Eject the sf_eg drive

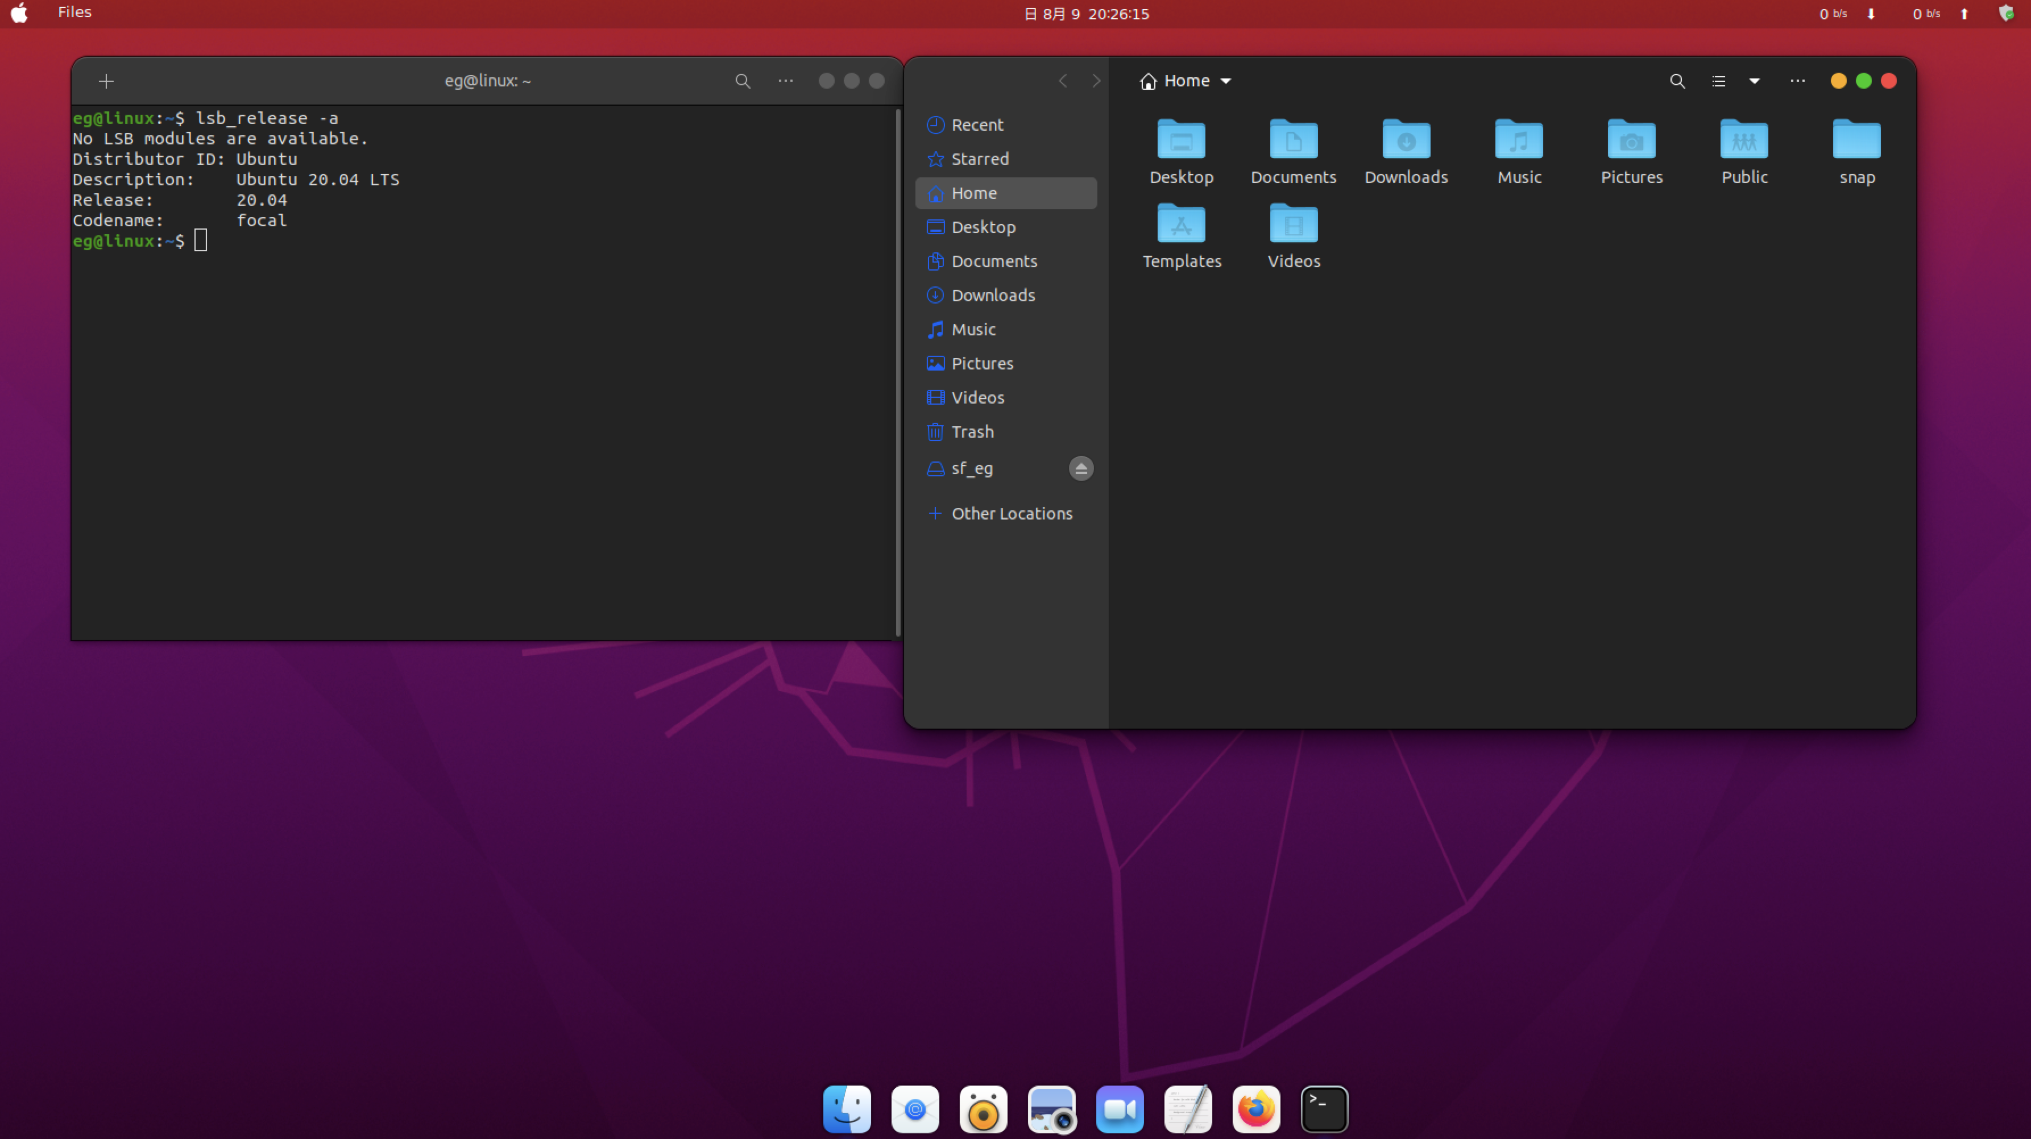1080,468
